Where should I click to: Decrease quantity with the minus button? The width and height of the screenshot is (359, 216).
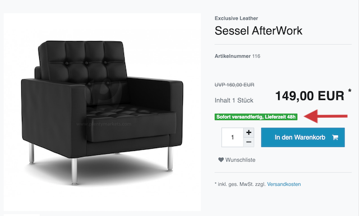[x=248, y=143]
